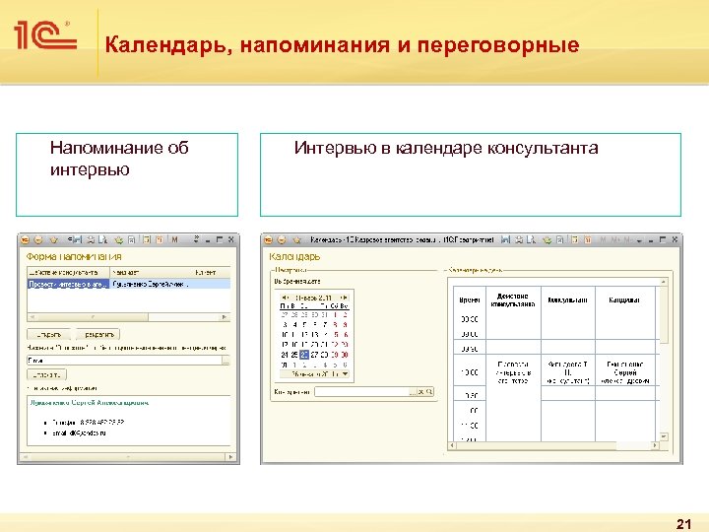The image size is (709, 532).
Task: Click calendar table horizontal scroll-left arrow
Action: 452,445
